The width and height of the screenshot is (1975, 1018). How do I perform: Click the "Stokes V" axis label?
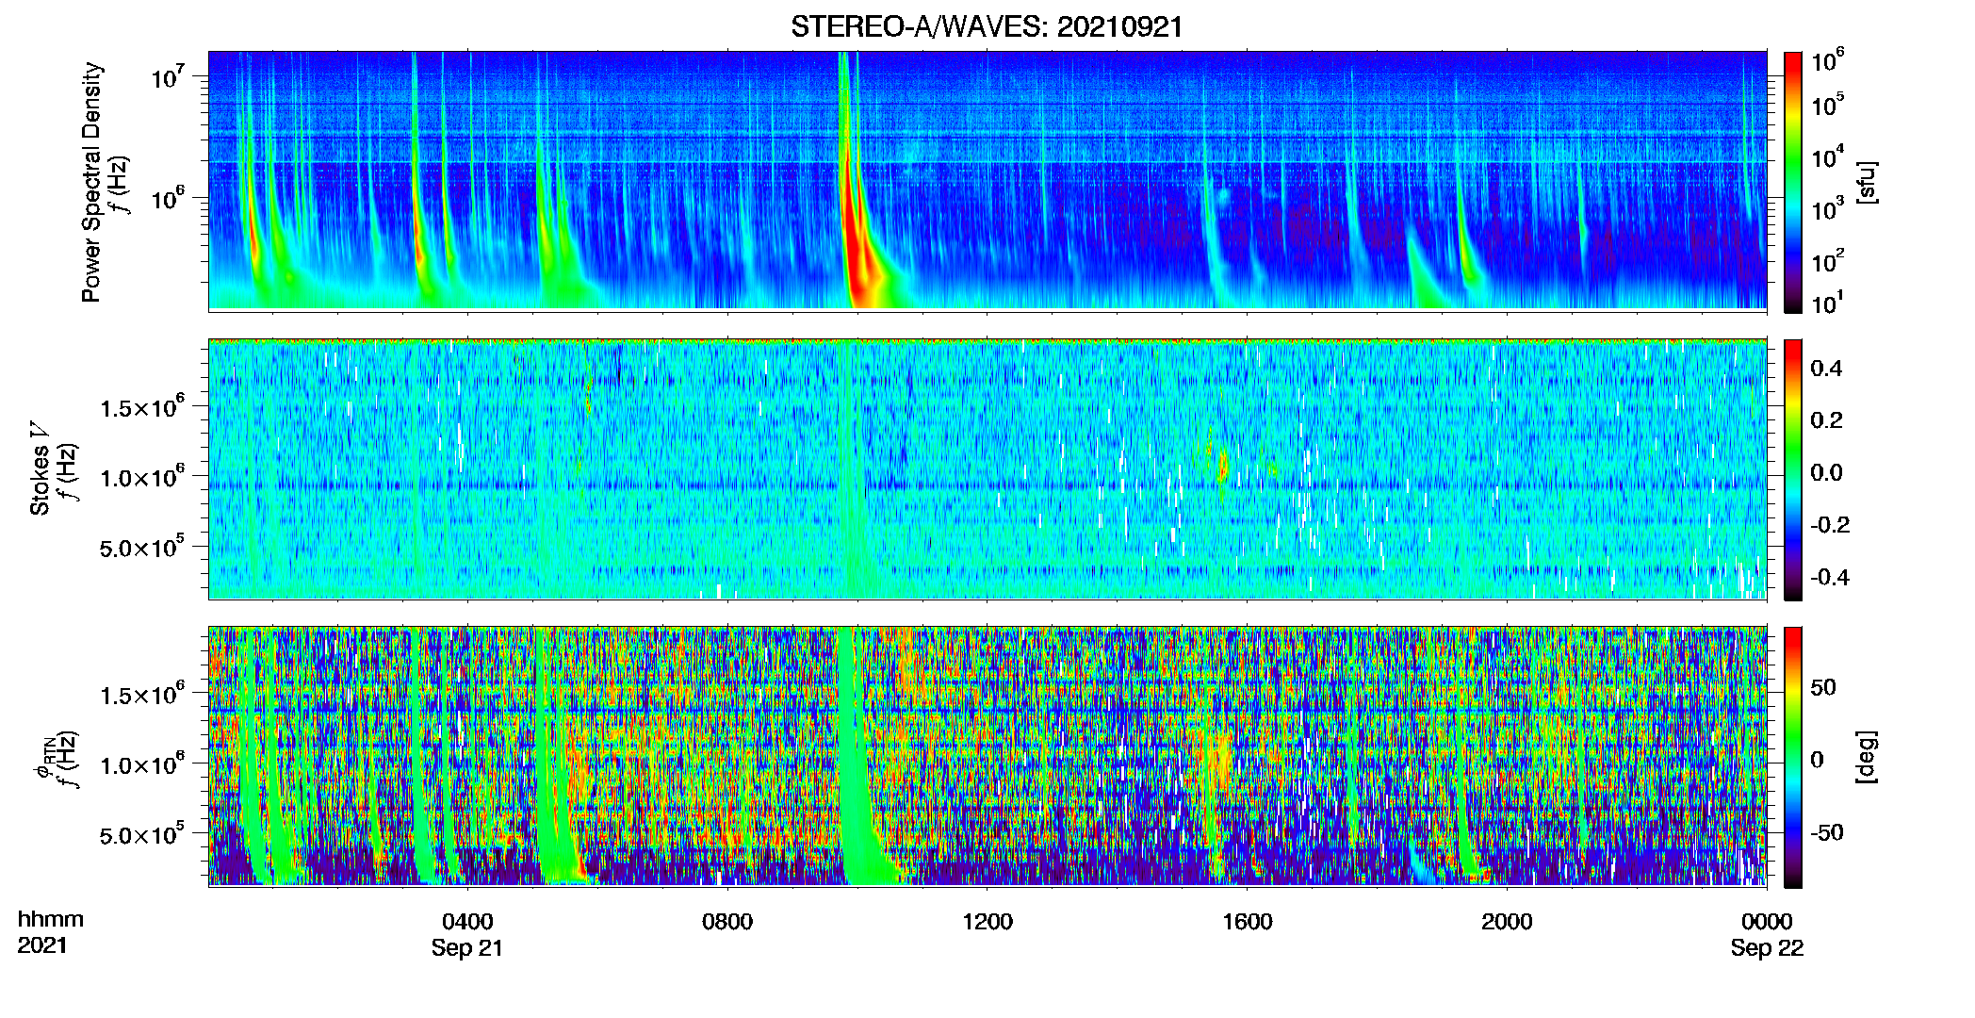point(41,469)
